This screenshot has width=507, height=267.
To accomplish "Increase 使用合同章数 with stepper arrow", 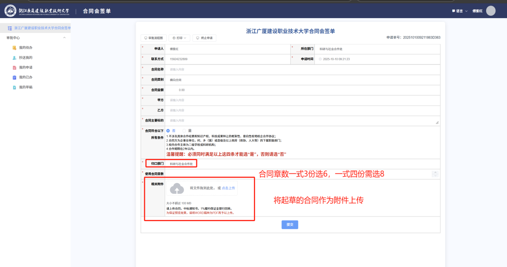I will (x=435, y=172).
